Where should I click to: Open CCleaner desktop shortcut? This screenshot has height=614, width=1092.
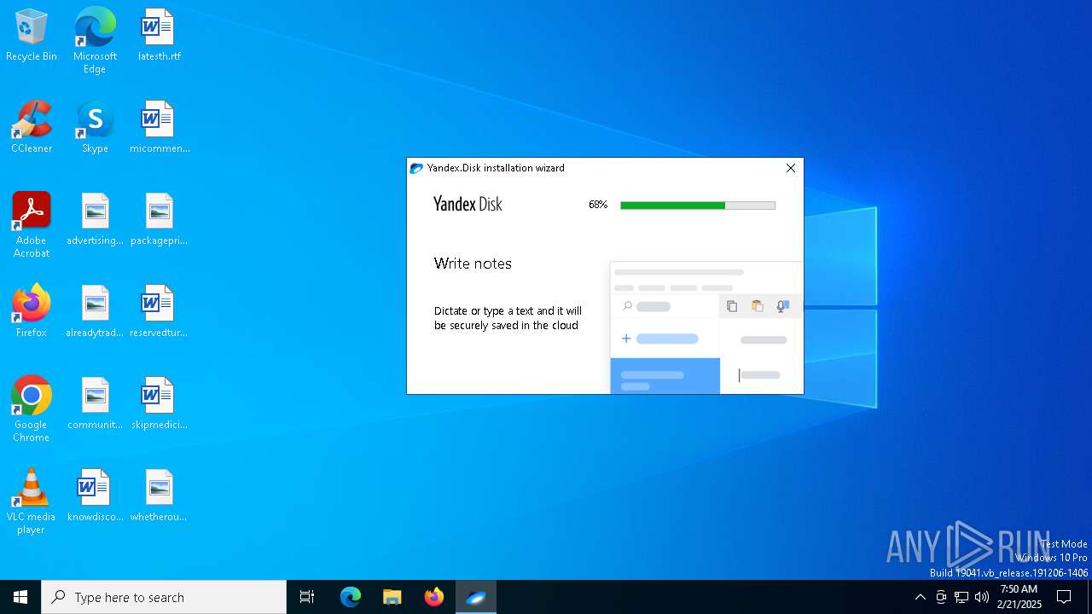[x=32, y=128]
